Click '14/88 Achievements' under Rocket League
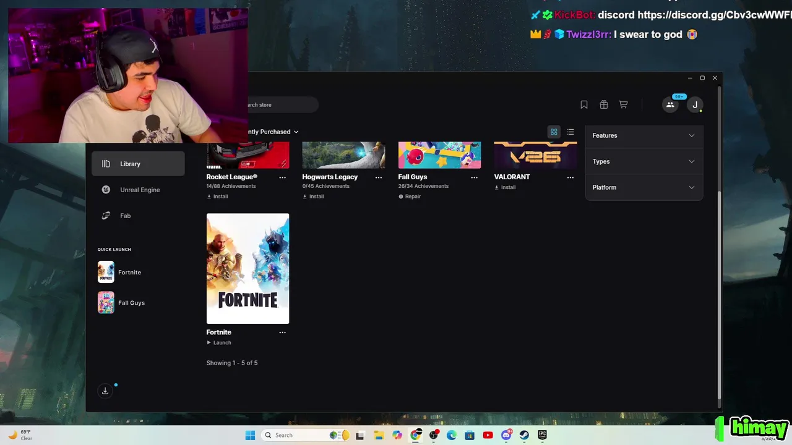The image size is (792, 445). pyautogui.click(x=230, y=186)
